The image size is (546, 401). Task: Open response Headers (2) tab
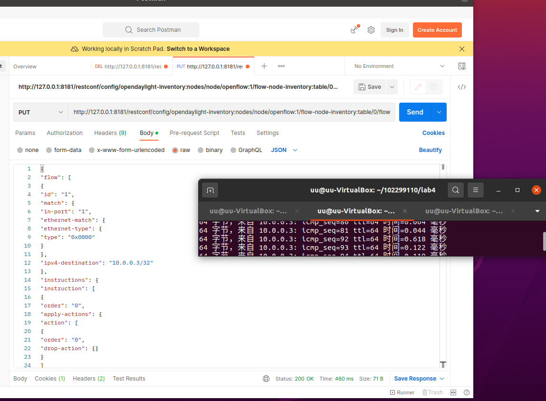pos(88,379)
